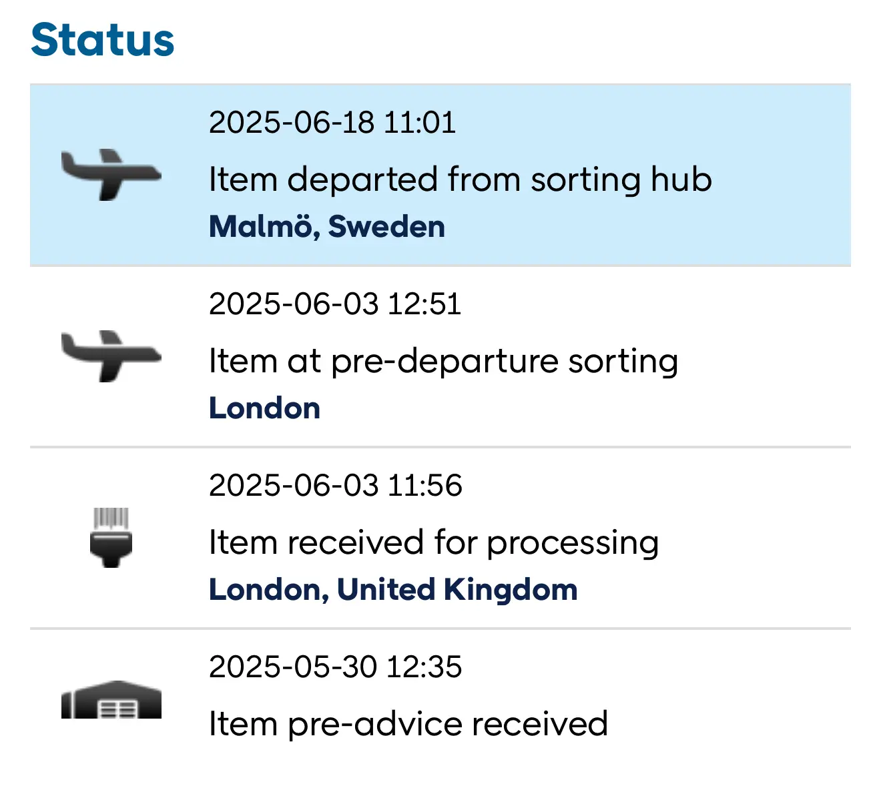
Task: Select the Status heading
Action: pos(103,40)
